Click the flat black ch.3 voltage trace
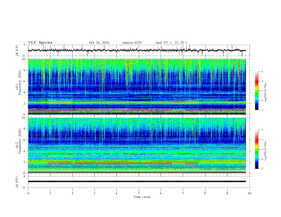 (x=137, y=182)
